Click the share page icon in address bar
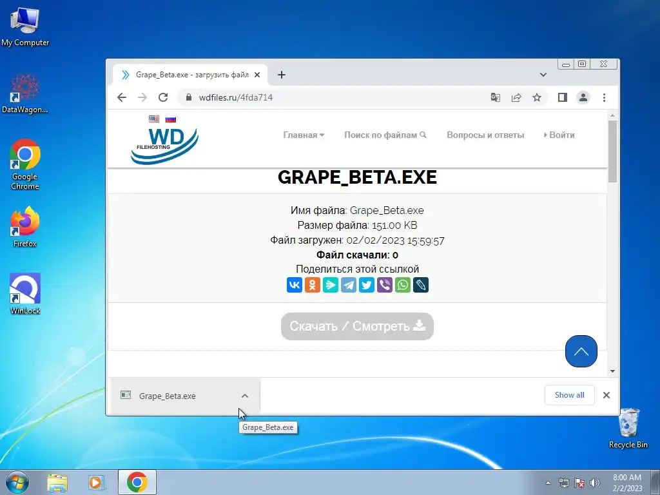This screenshot has width=660, height=495. [516, 98]
